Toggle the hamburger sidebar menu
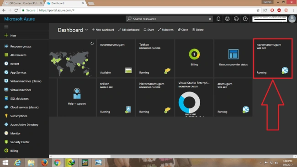This screenshot has width=297, height=167. point(6,27)
